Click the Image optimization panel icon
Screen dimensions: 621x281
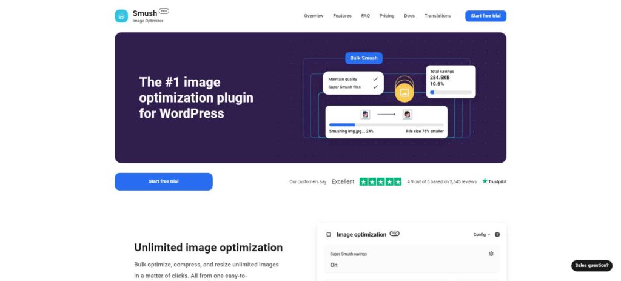point(328,235)
